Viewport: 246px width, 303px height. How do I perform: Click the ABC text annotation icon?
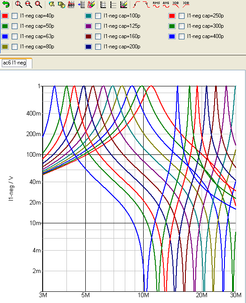click(71, 4)
